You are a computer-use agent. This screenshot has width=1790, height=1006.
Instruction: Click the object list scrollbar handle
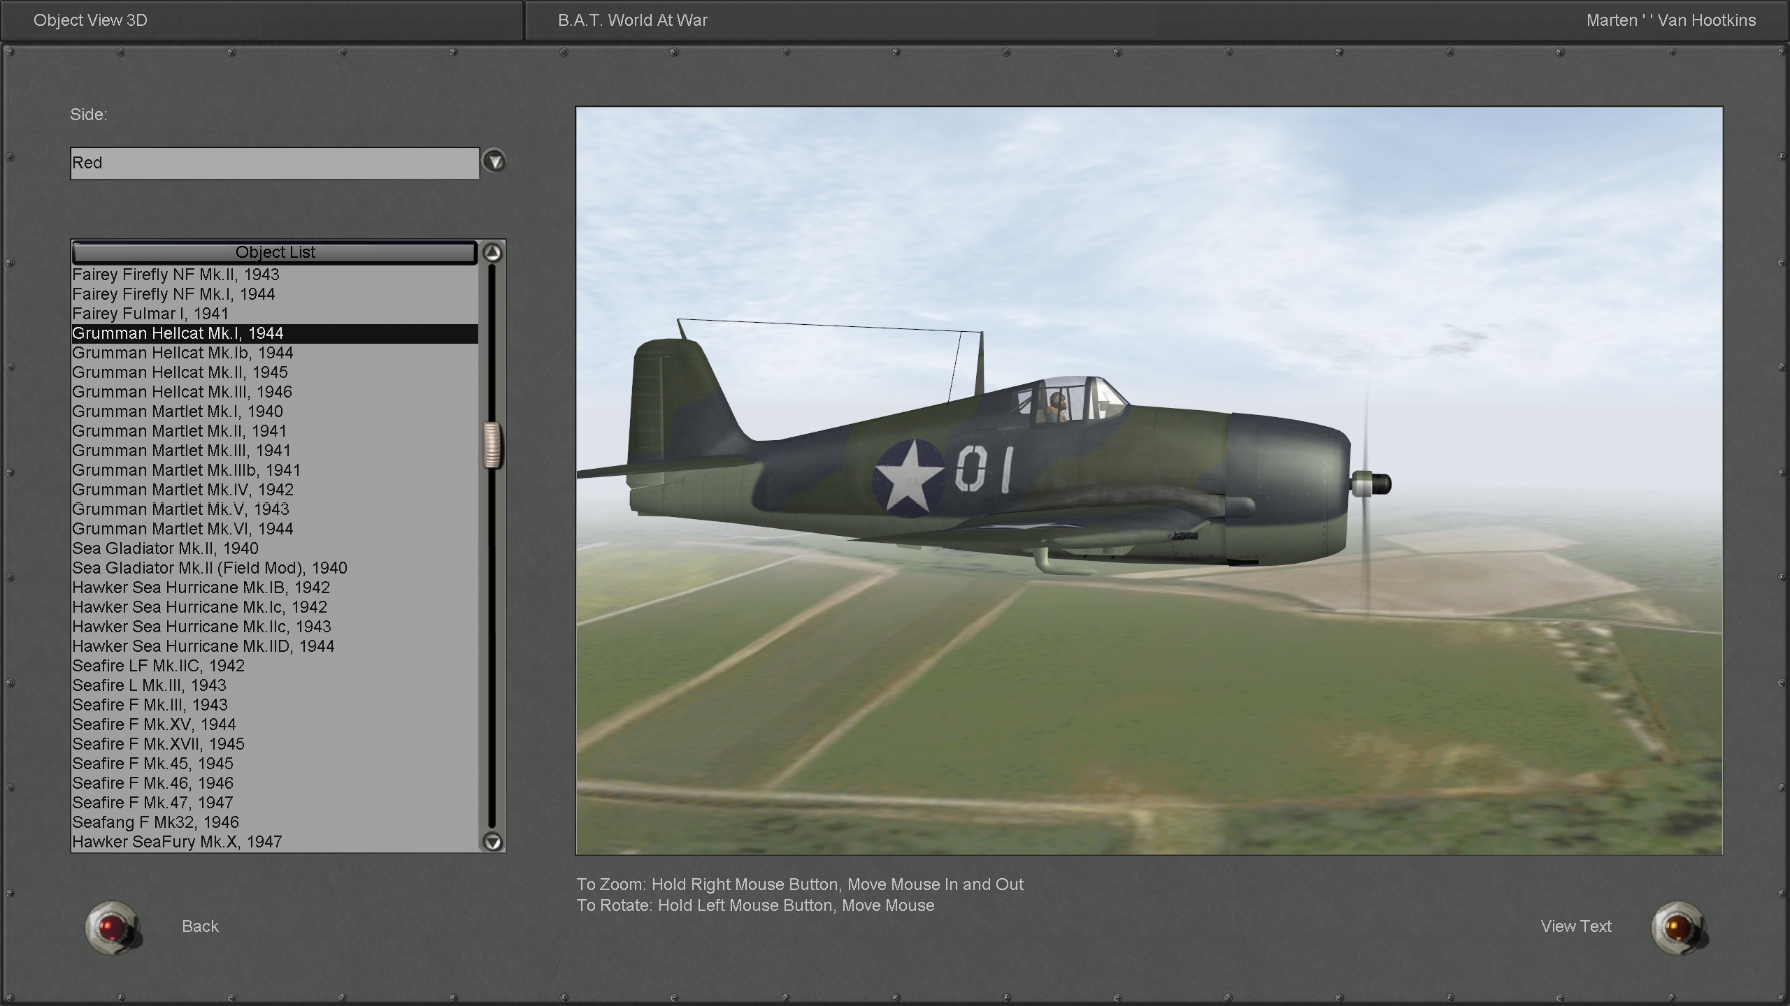point(492,445)
